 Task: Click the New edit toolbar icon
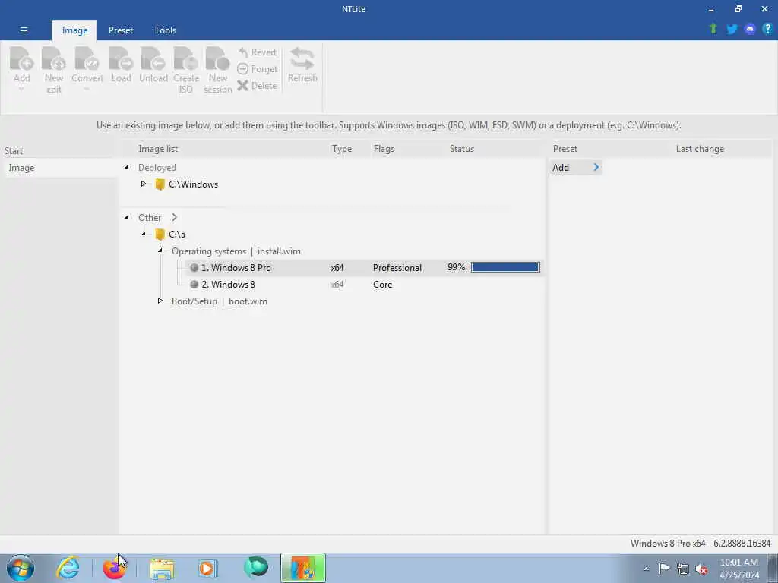click(54, 59)
